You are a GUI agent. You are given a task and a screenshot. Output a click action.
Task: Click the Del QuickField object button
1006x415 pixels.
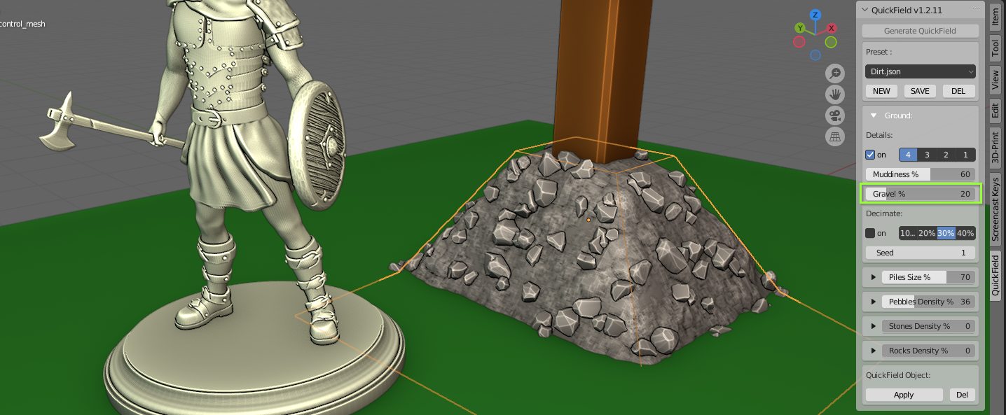tap(962, 395)
